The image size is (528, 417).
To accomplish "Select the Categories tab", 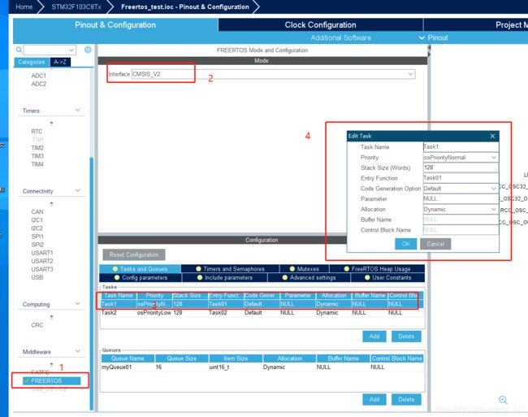I will coord(32,62).
